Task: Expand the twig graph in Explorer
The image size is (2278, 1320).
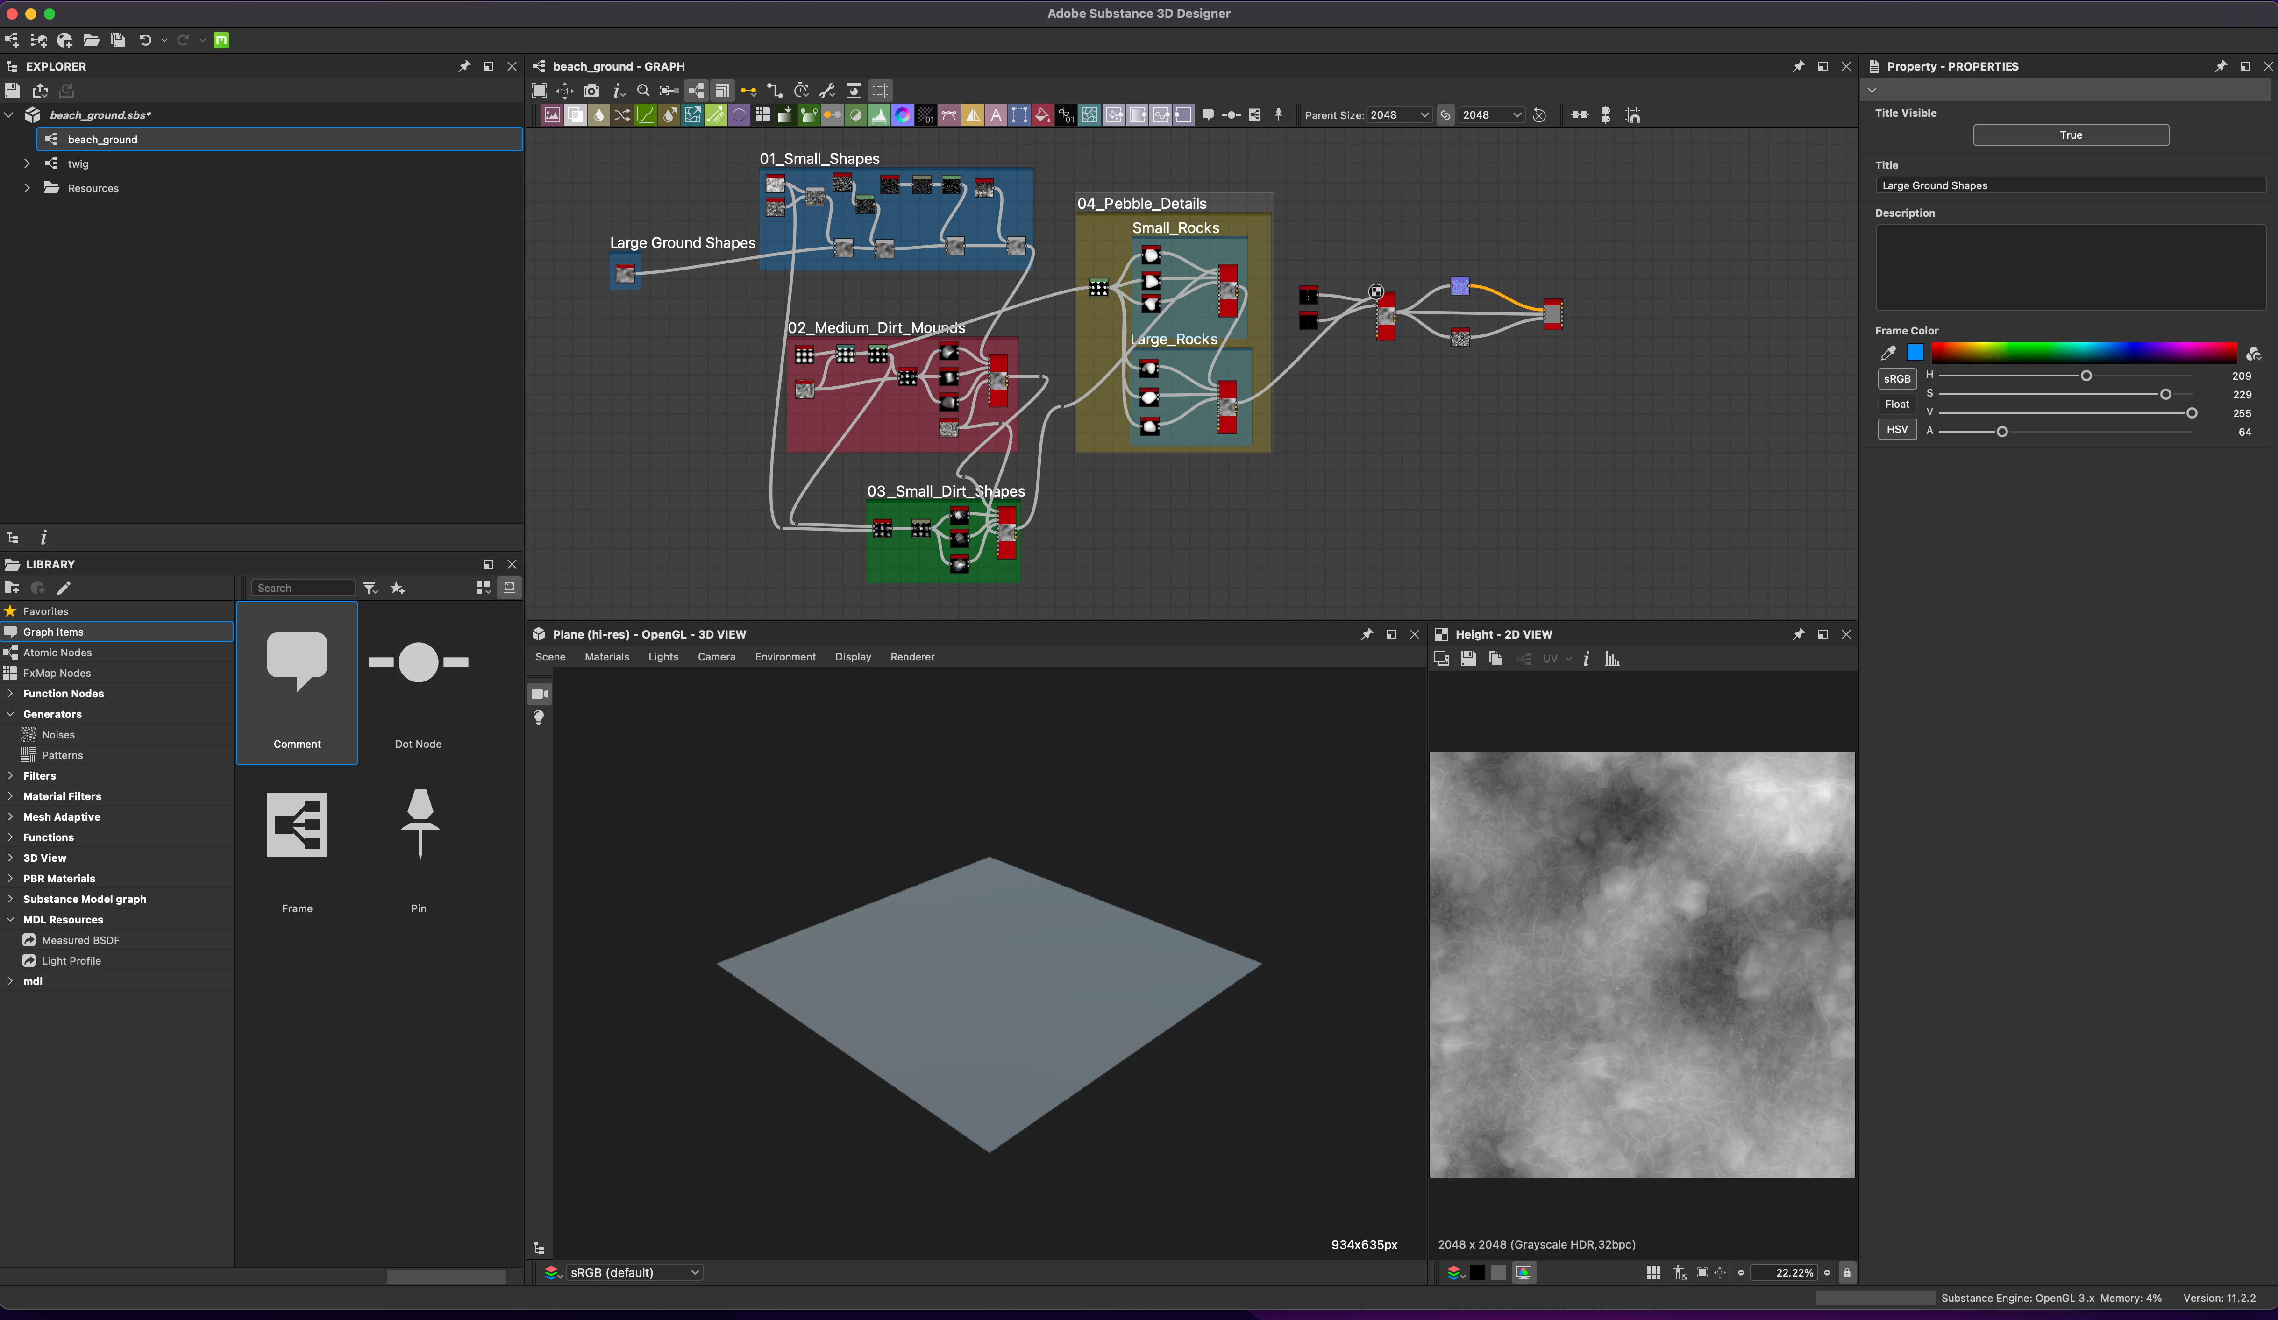Action: coord(27,163)
